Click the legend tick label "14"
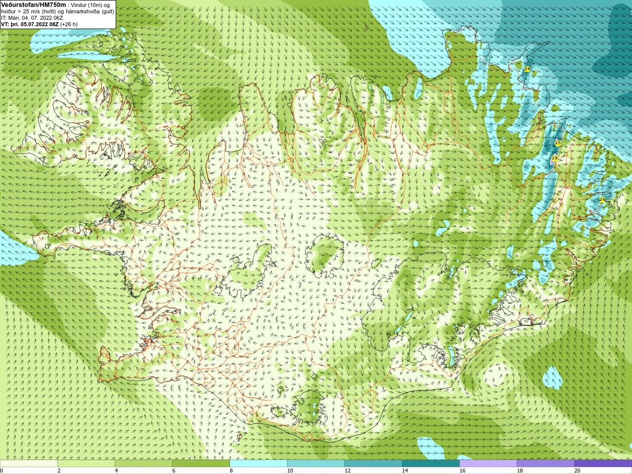Image resolution: width=632 pixels, height=474 pixels. 405,471
